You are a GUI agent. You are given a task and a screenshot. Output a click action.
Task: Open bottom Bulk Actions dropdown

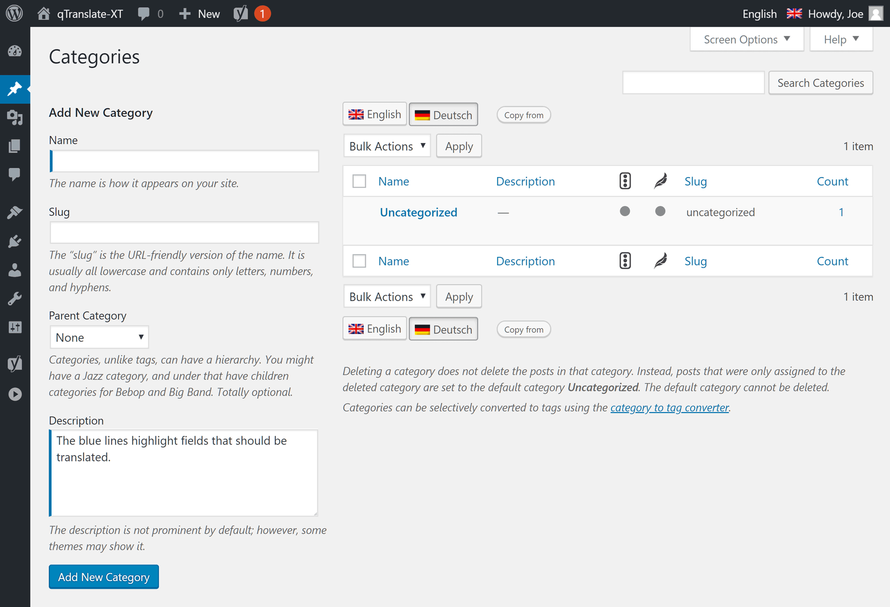click(x=387, y=296)
